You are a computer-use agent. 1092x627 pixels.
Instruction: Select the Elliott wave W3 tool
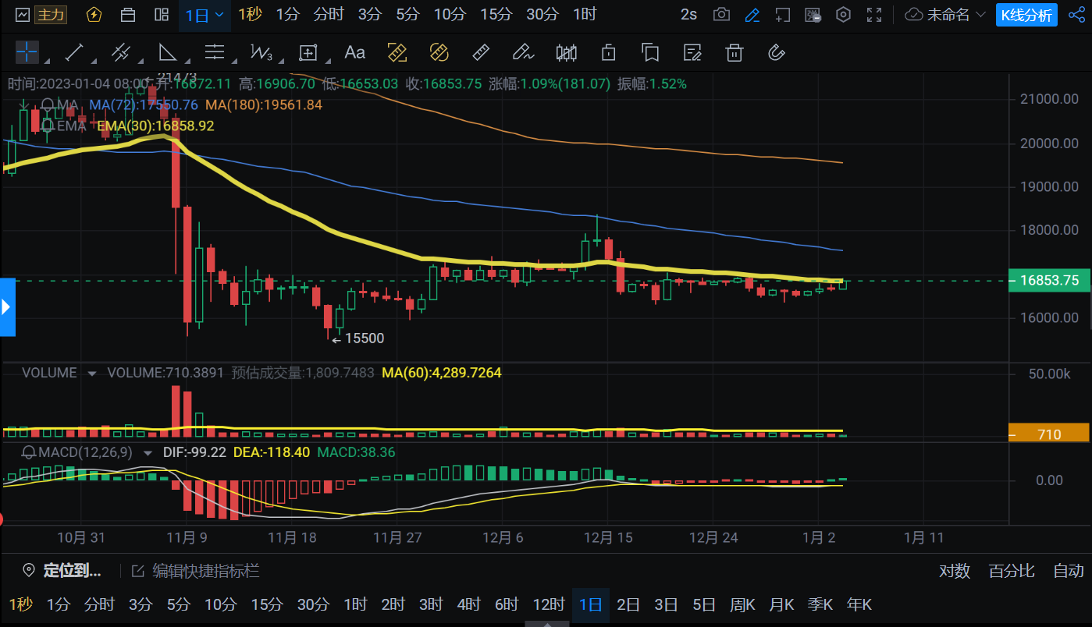pyautogui.click(x=261, y=53)
